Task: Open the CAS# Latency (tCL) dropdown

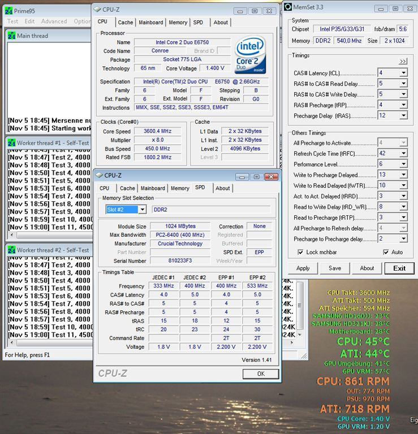Action: click(x=404, y=73)
